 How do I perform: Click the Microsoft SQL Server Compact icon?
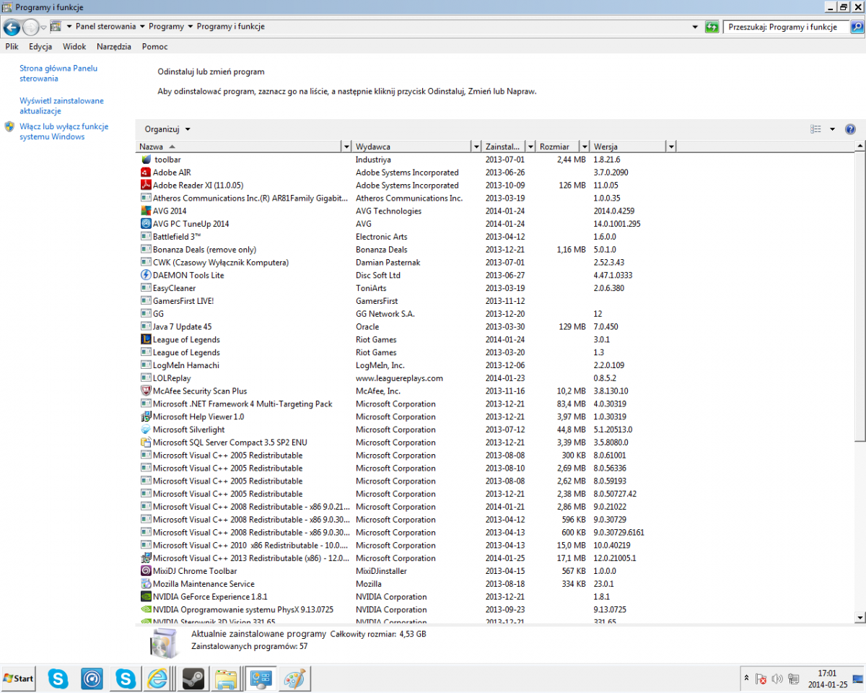pyautogui.click(x=146, y=443)
